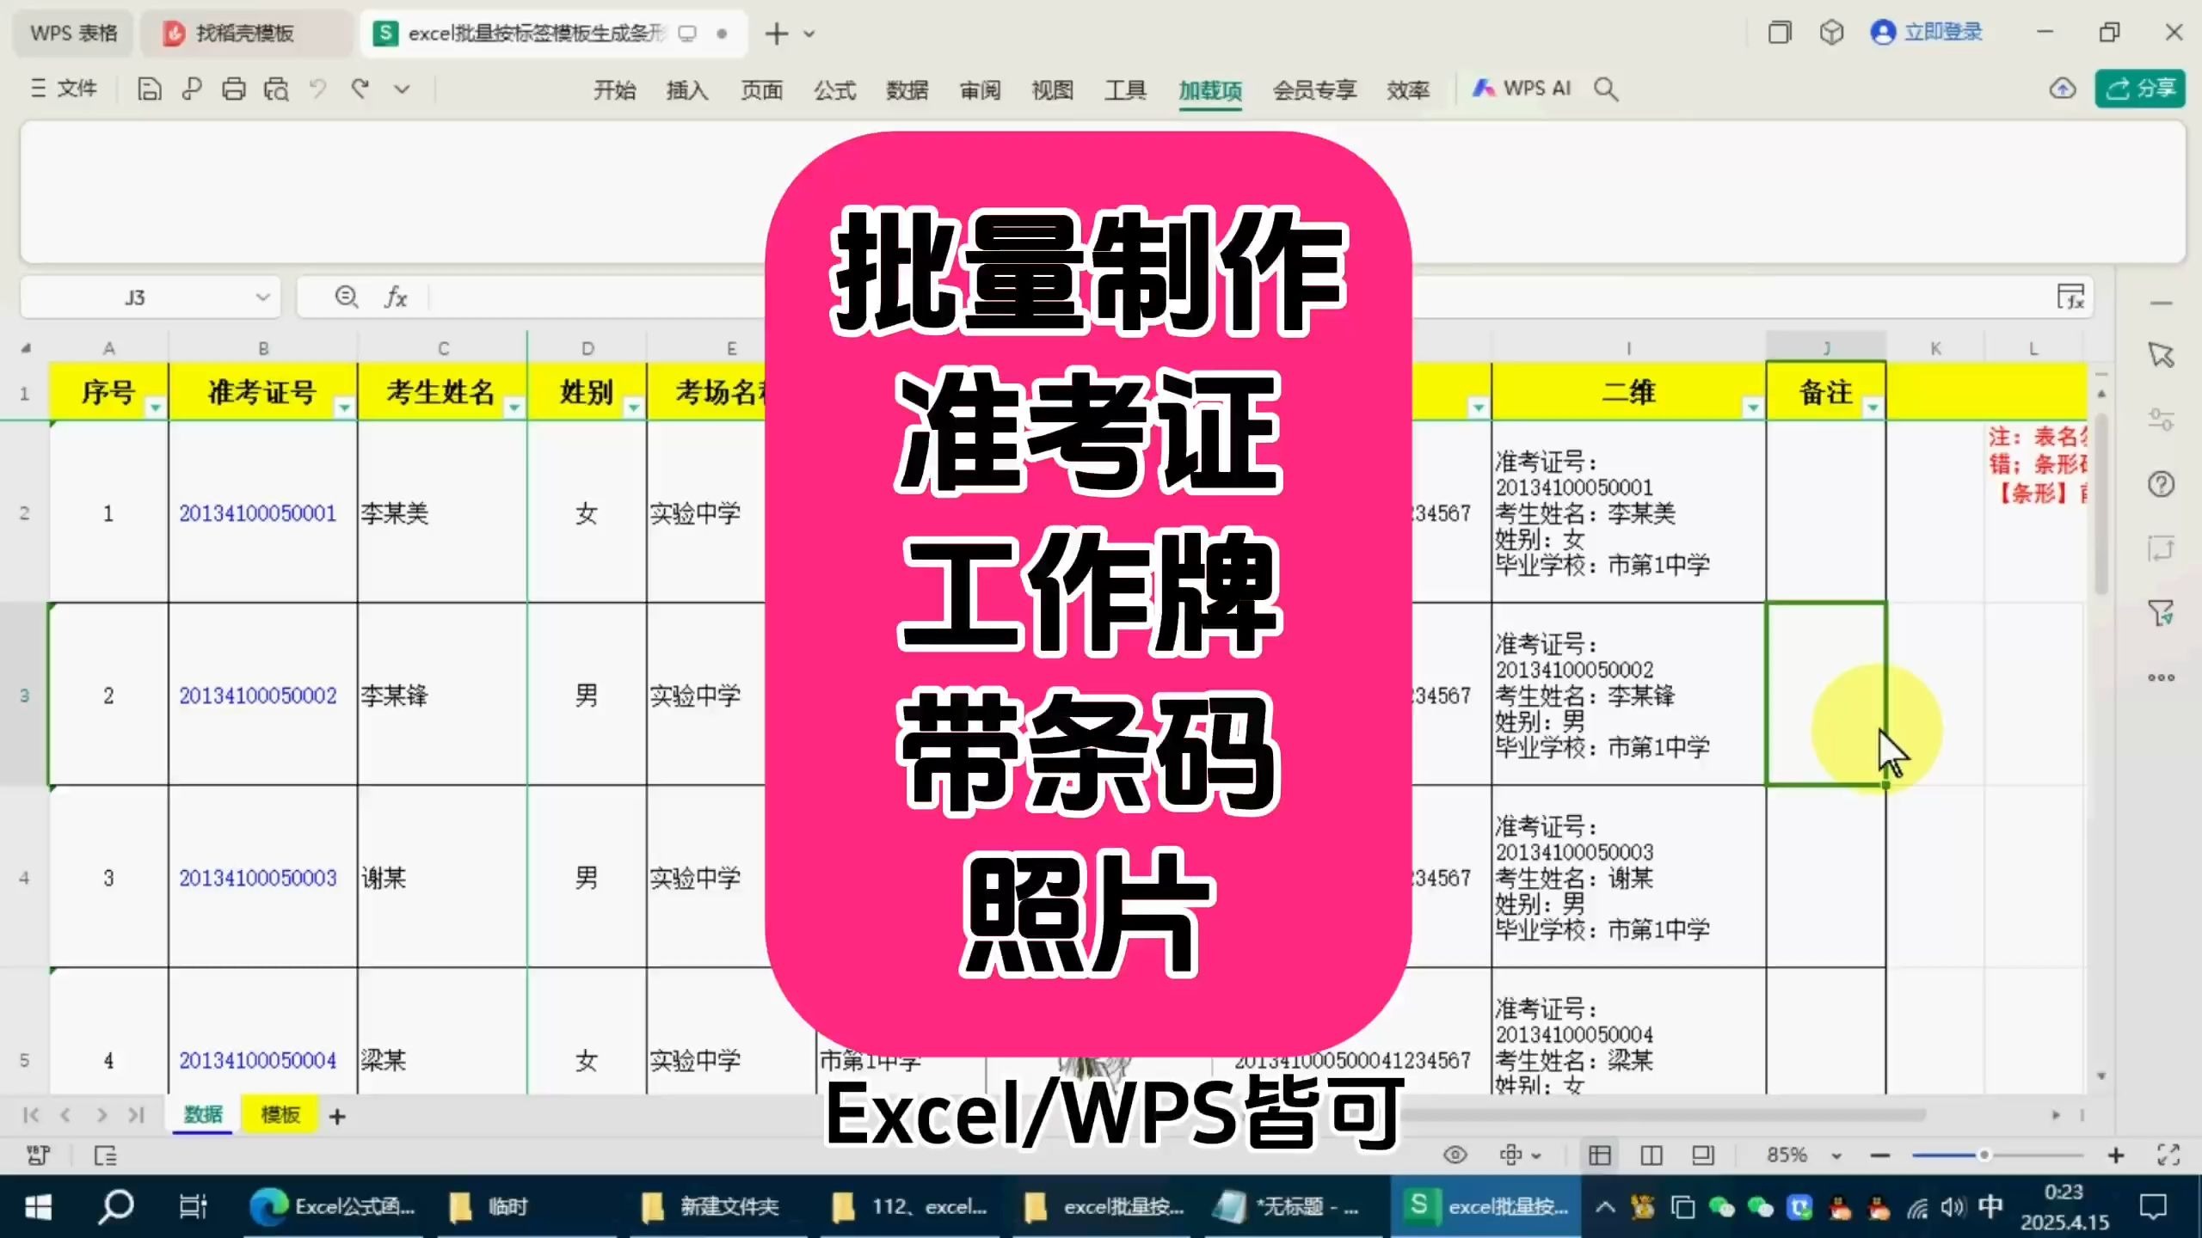Open the Name Box dropdown showing J3

(x=263, y=297)
